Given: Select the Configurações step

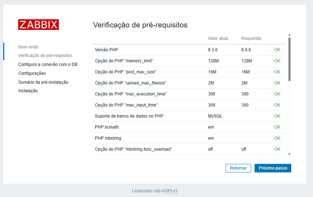Looking at the screenshot, I should tap(32, 73).
